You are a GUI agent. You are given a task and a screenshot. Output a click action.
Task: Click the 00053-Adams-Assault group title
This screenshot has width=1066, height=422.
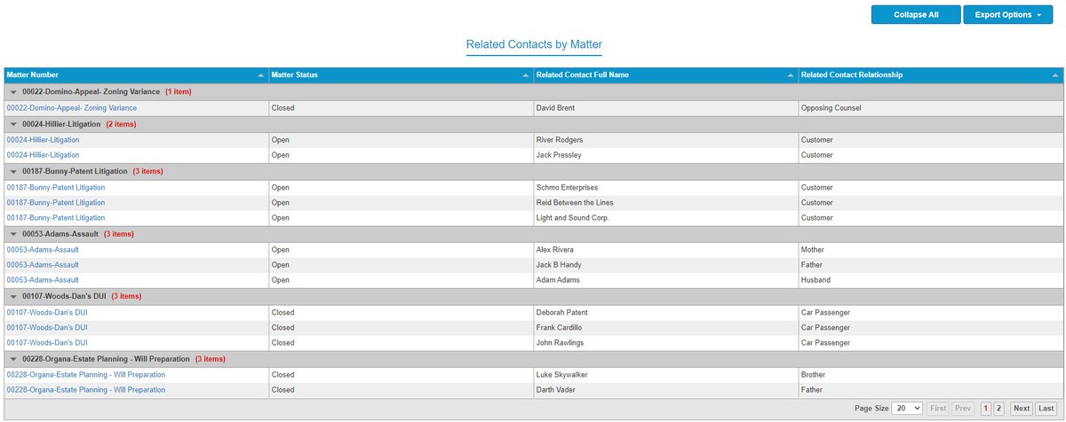60,234
